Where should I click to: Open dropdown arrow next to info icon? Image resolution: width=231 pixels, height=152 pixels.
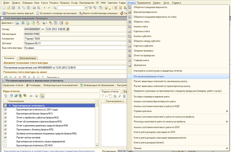tap(110, 9)
